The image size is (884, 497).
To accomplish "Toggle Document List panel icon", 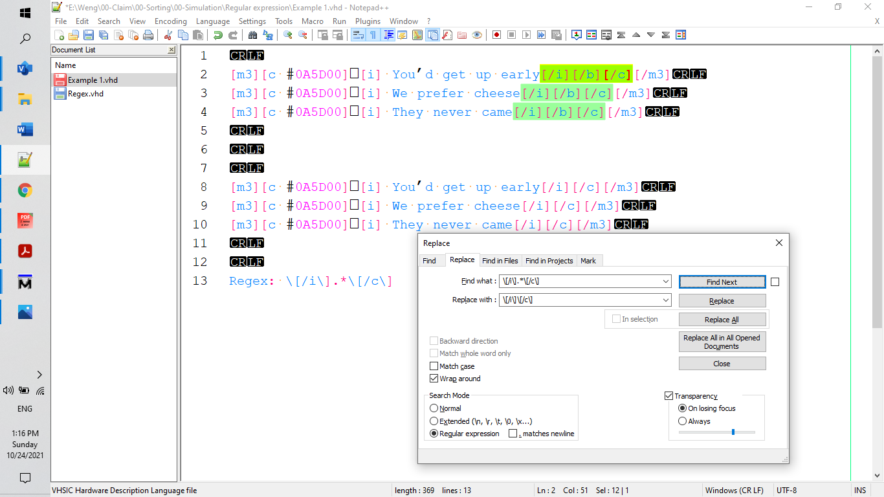I will click(432, 35).
